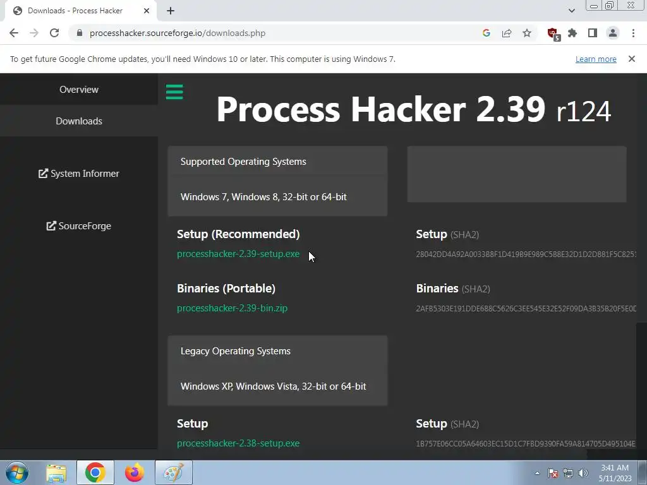Click the Google icon in address bar
This screenshot has height=485, width=647.
(487, 33)
